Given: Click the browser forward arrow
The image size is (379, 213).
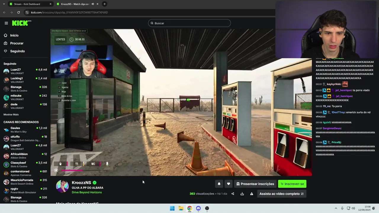Looking at the screenshot, I should pos(11,12).
